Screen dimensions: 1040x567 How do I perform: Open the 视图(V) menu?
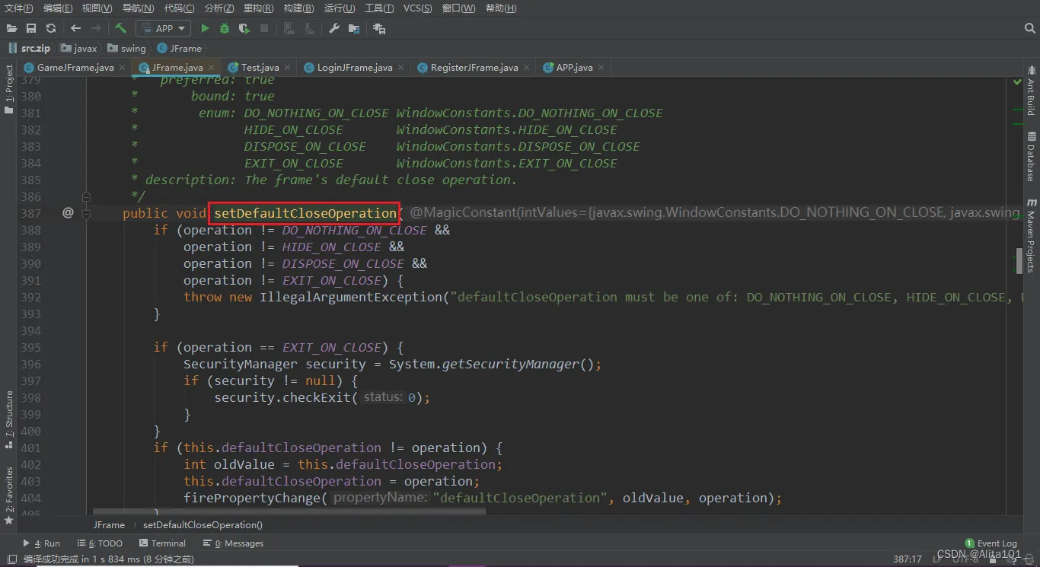(x=97, y=8)
